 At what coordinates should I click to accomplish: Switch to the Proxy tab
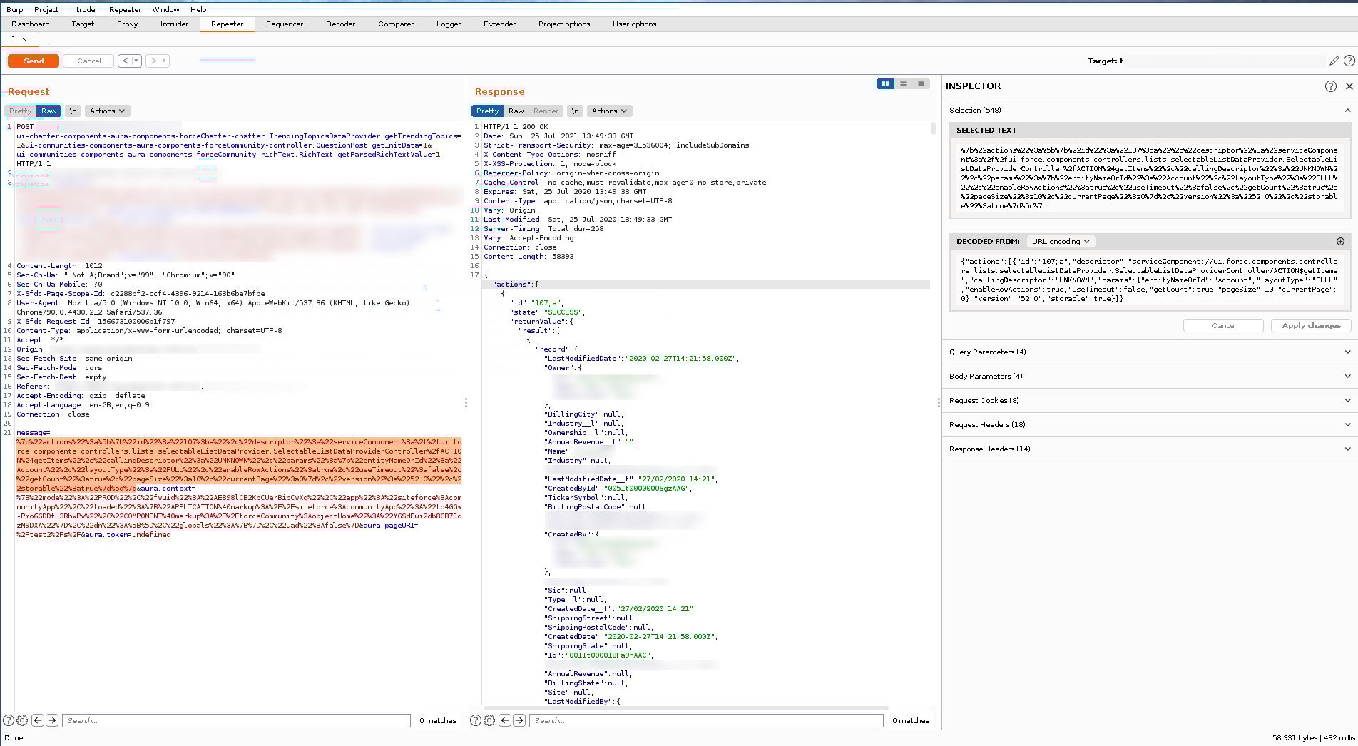tap(127, 24)
